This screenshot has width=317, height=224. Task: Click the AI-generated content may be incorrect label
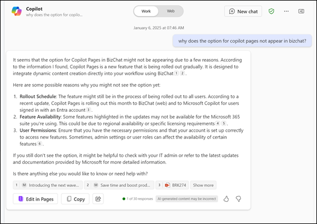coord(187,199)
